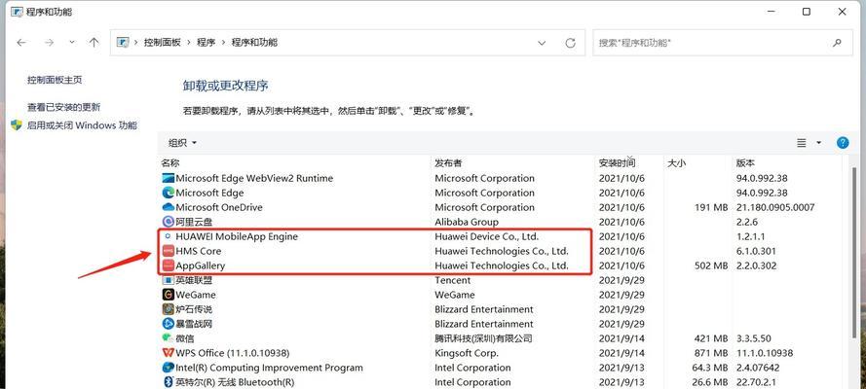
Task: Click the 暴雪战网 program icon
Action: click(168, 324)
